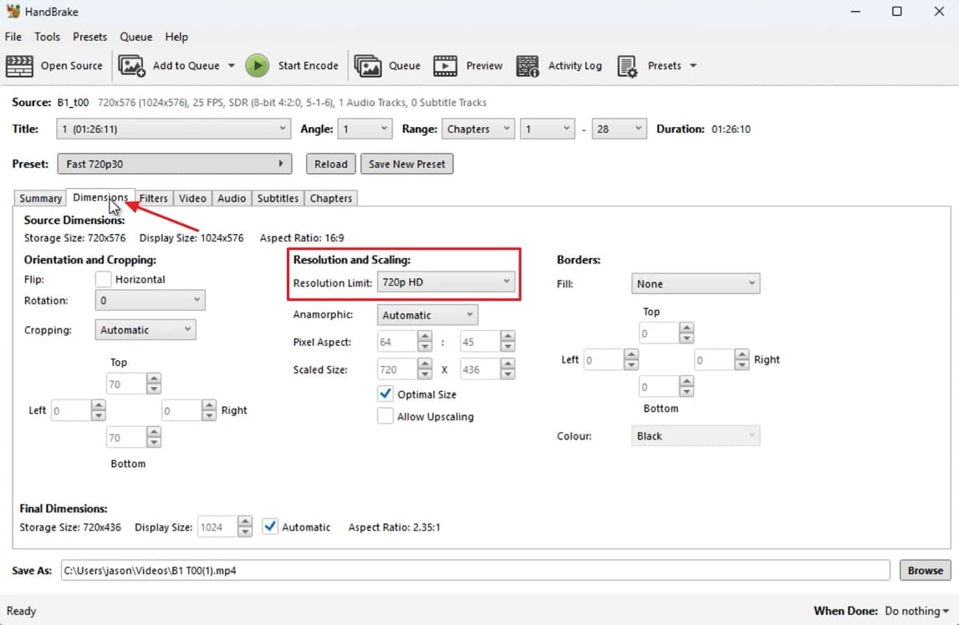Image resolution: width=959 pixels, height=625 pixels.
Task: Open the Activity Log icon
Action: coord(528,66)
